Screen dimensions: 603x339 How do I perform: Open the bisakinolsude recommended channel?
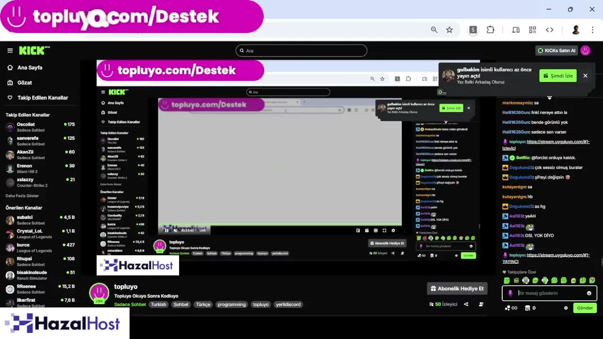40,275
